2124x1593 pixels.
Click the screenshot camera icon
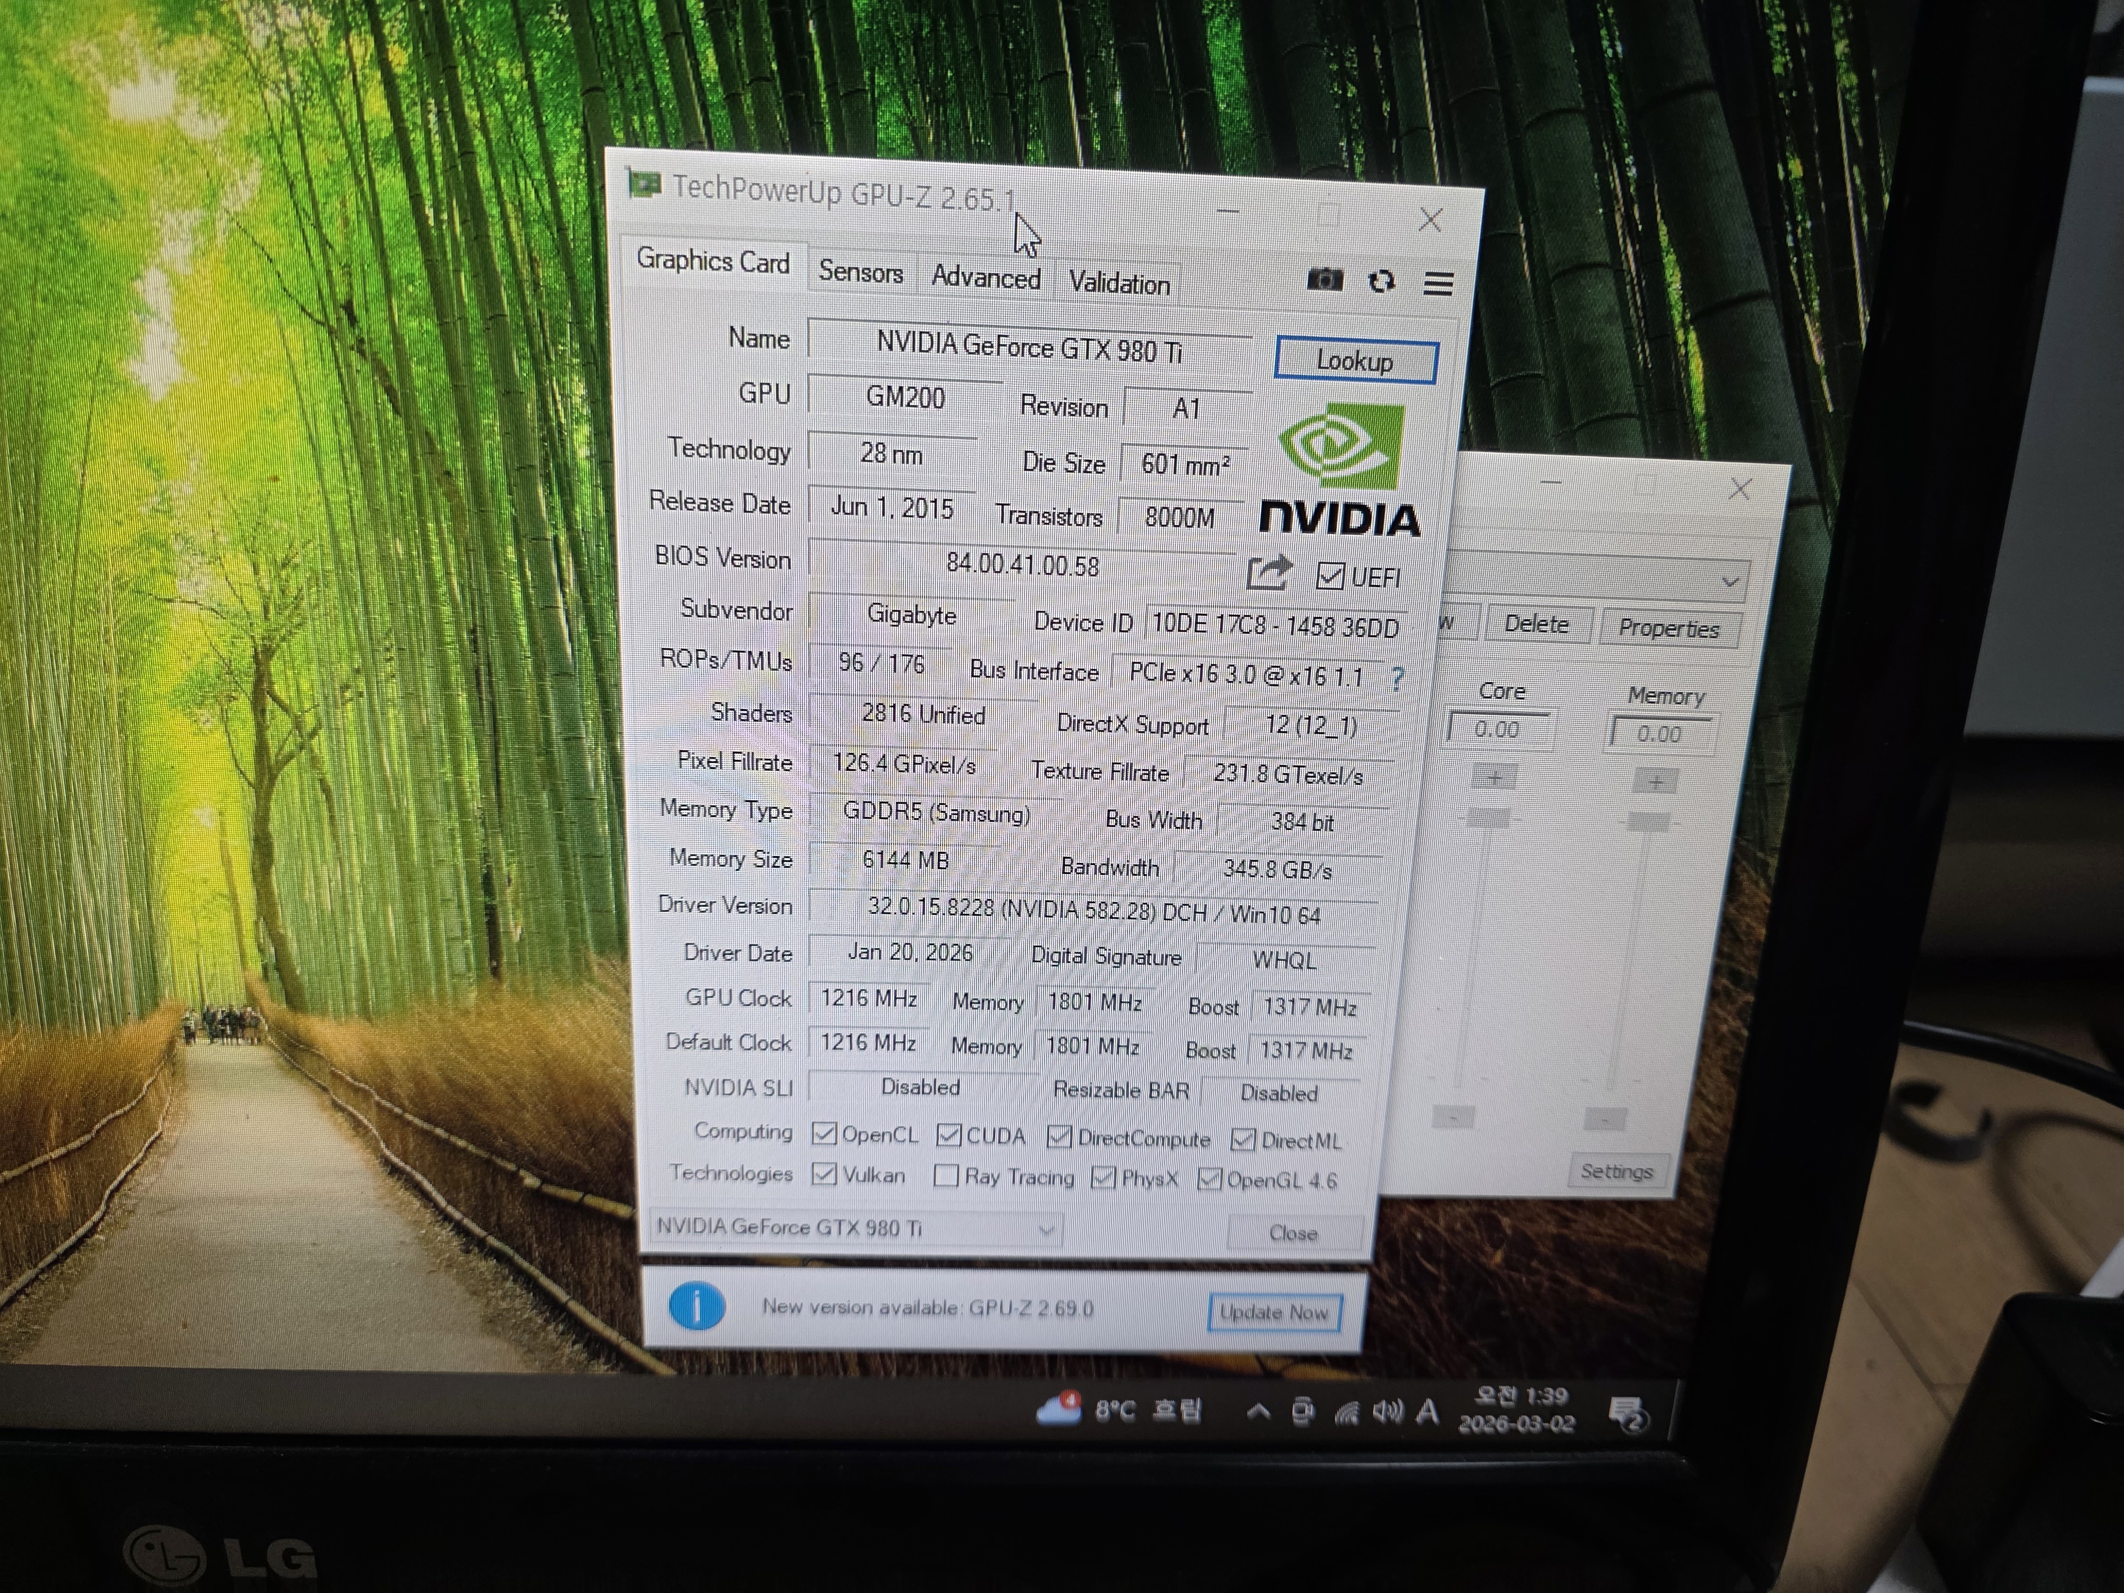tap(1325, 279)
